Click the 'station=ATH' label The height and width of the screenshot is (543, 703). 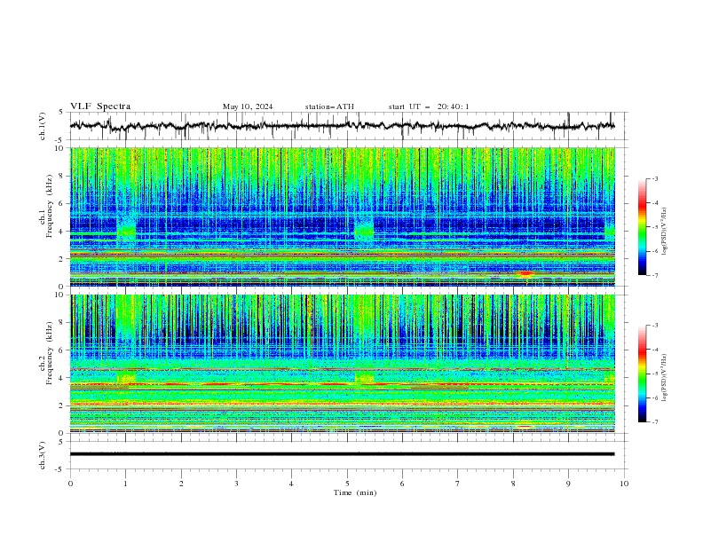click(x=329, y=106)
